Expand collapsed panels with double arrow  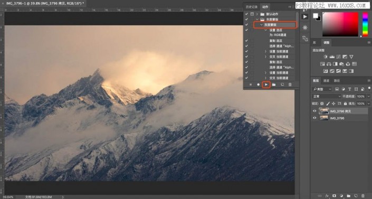coord(290,7)
